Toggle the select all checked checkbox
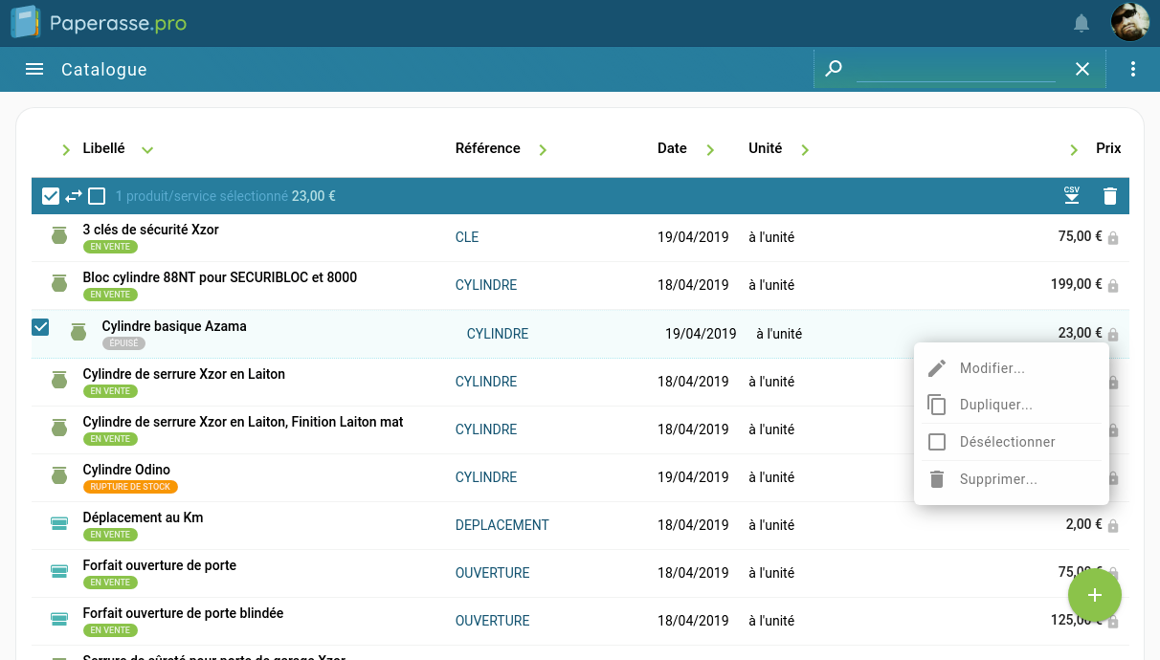The image size is (1160, 660). pyautogui.click(x=51, y=196)
